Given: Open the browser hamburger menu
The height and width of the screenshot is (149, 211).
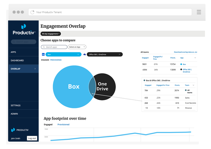Looking at the screenshot, I should (x=199, y=12).
